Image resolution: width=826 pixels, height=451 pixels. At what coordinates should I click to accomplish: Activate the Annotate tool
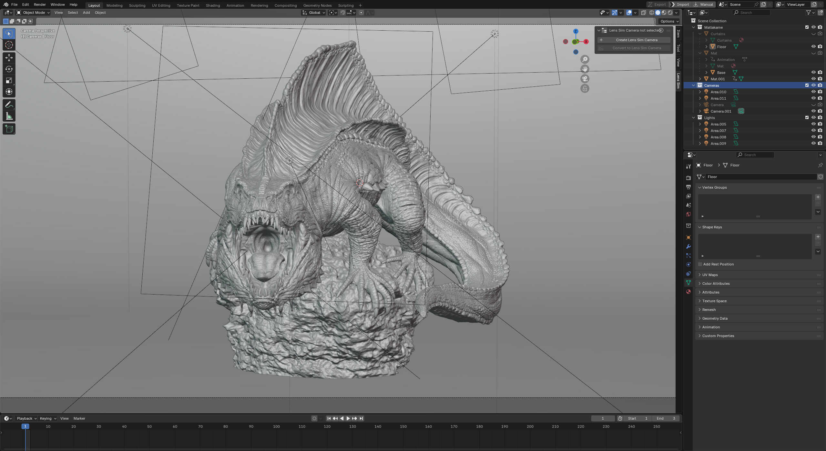[9, 105]
